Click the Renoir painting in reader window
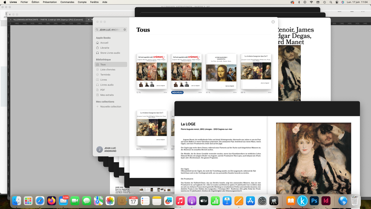This screenshot has width=371, height=209. [313, 158]
